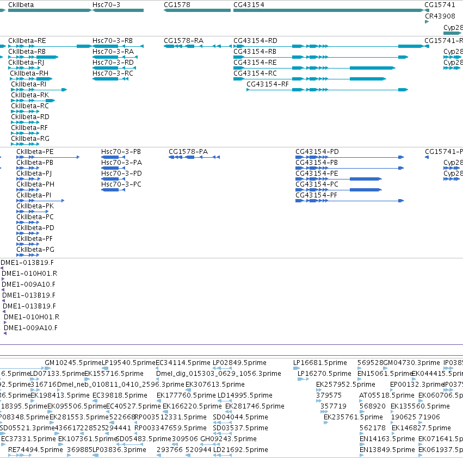Click protein CG1578-PA label
Image resolution: width=463 pixels, height=458 pixels.
click(x=188, y=151)
